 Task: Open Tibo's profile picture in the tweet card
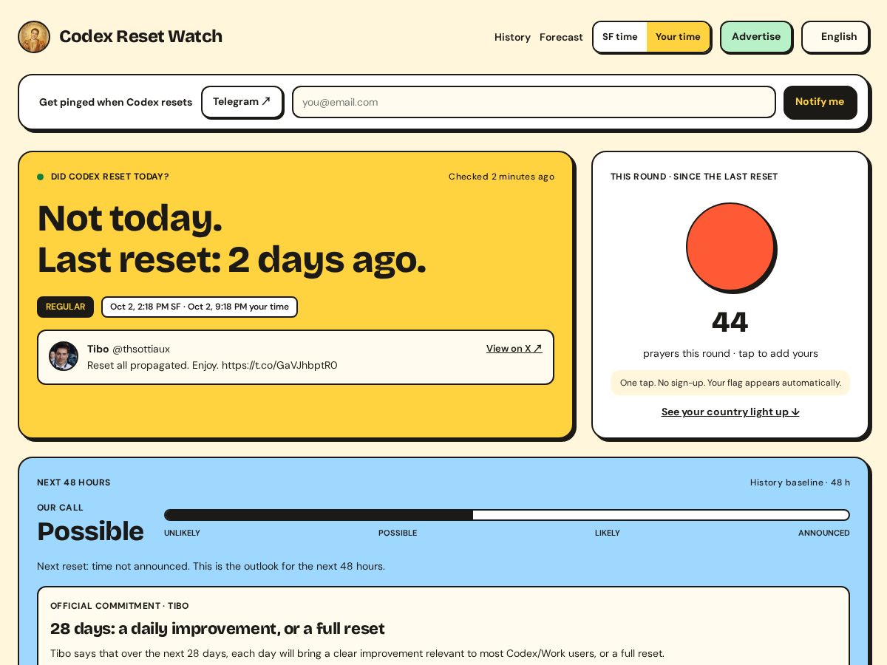pos(64,356)
